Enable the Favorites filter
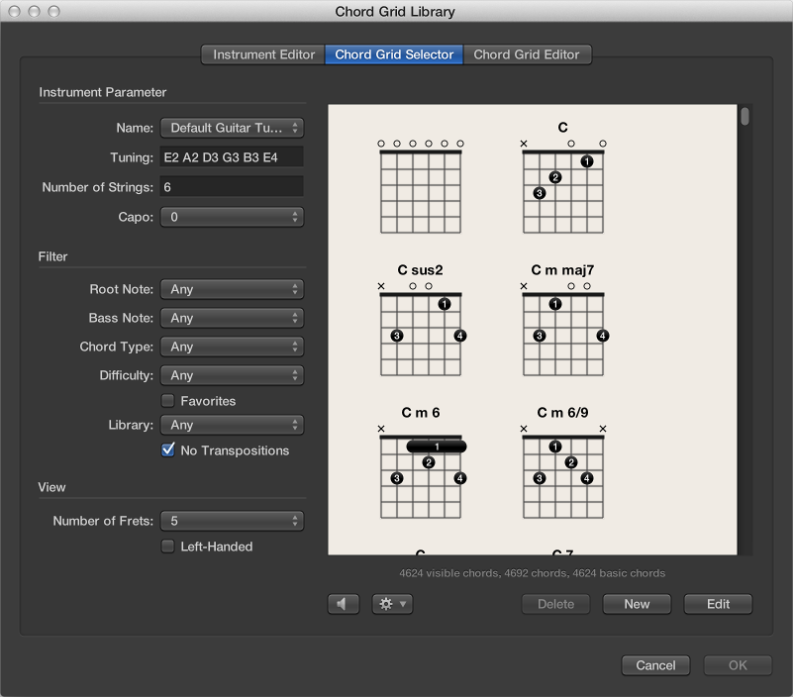The width and height of the screenshot is (794, 697). click(167, 401)
